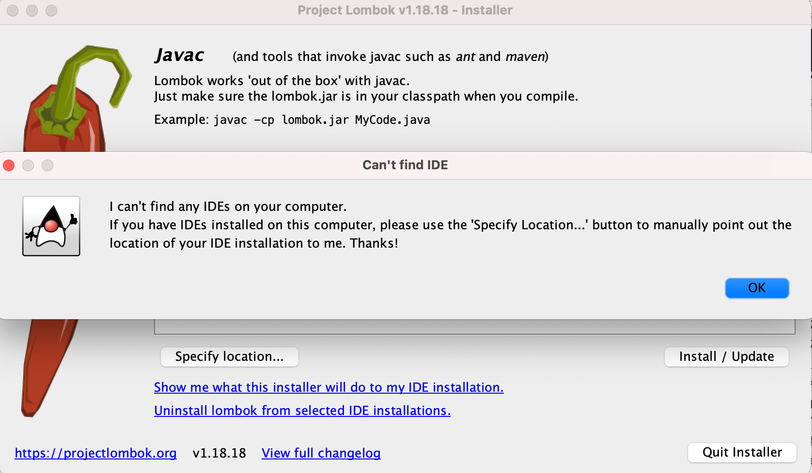Quit the Lombok installer
This screenshot has height=473, width=812.
click(742, 453)
